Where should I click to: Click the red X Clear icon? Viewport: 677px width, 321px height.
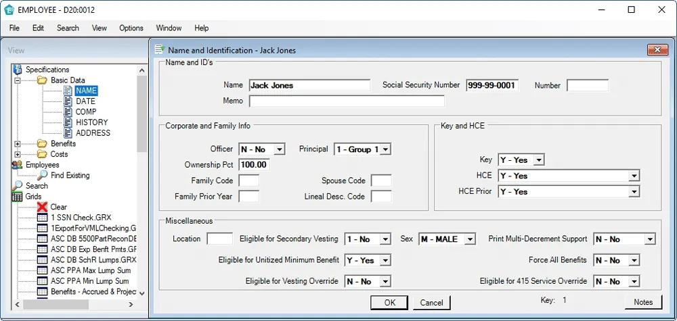pyautogui.click(x=43, y=207)
